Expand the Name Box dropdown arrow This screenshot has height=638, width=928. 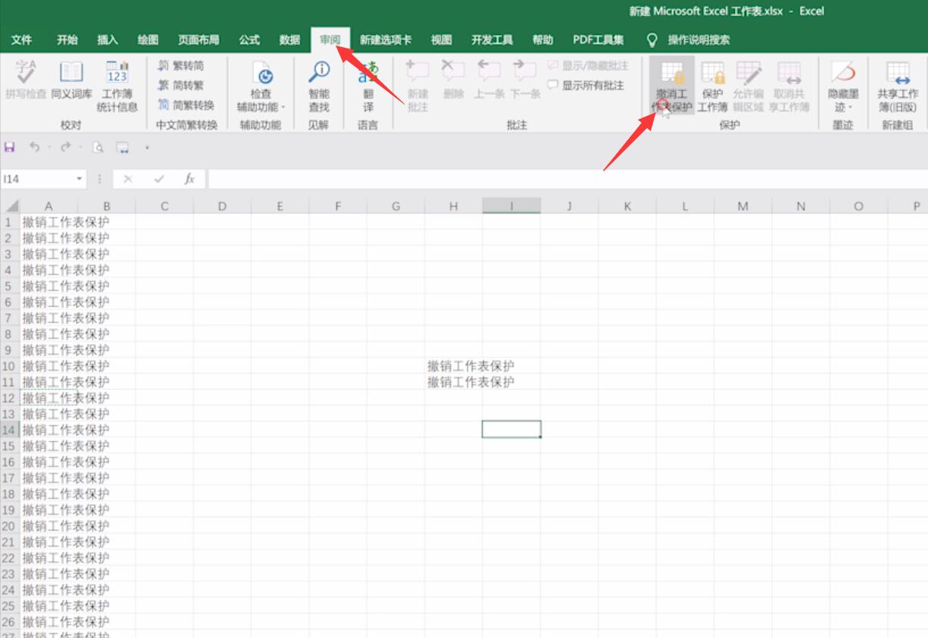click(x=80, y=179)
